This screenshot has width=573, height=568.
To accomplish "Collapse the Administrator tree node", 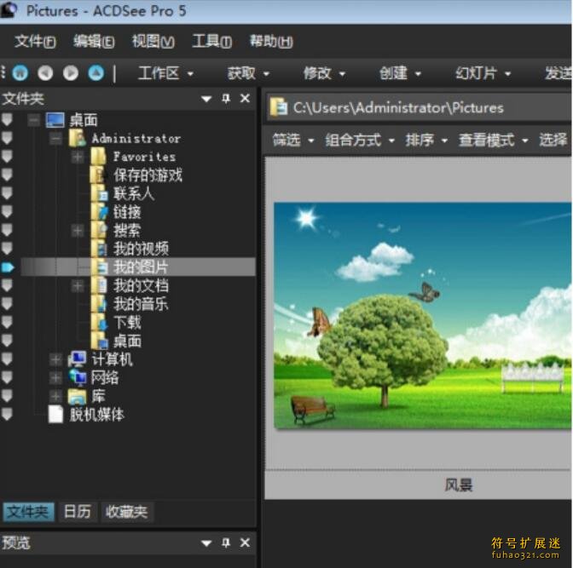I will tap(56, 138).
